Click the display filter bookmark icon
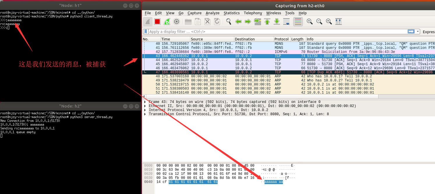Image resolution: width=435 pixels, height=194 pixels. [146, 31]
